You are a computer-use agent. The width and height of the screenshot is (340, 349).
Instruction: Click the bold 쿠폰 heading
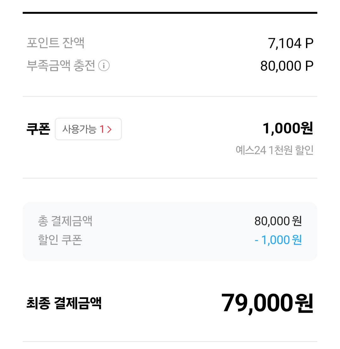point(38,129)
